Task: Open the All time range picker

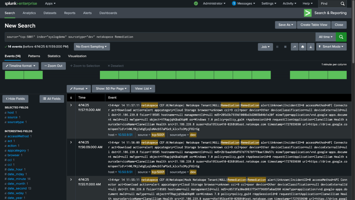Action: click(x=326, y=37)
